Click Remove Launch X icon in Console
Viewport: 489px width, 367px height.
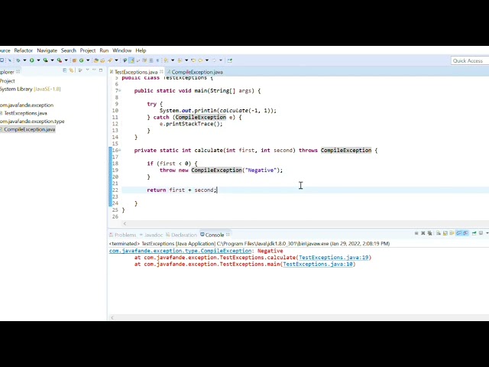pos(423,233)
